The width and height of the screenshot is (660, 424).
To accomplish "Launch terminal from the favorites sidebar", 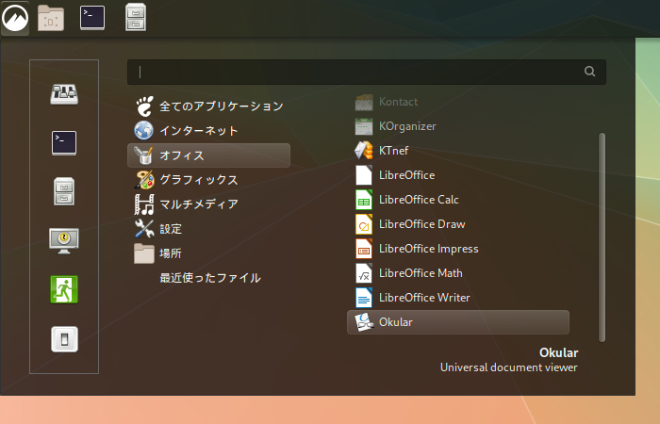I will tap(64, 143).
